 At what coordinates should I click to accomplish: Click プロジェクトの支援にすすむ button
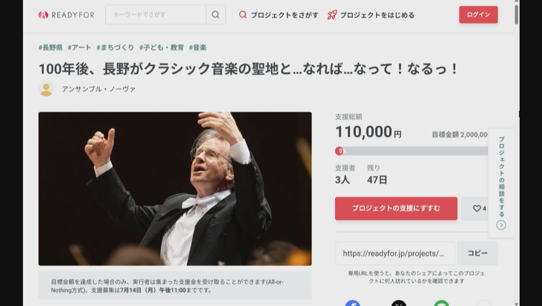pos(396,208)
